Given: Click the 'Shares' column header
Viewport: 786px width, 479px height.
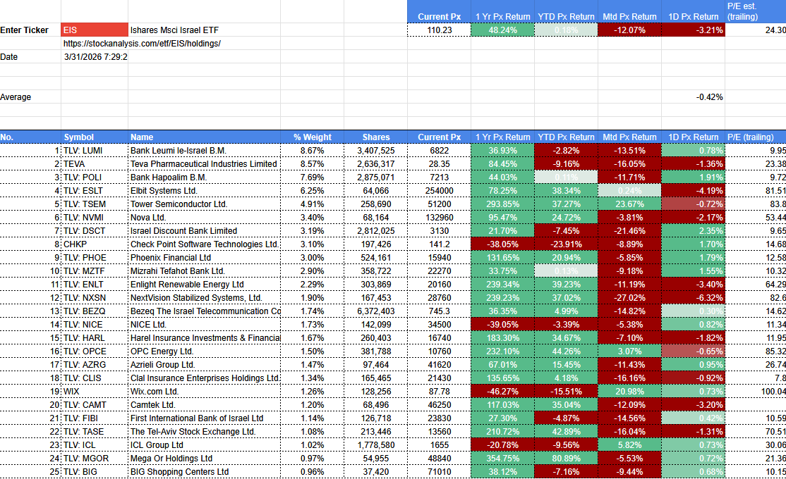Looking at the screenshot, I should point(375,137).
